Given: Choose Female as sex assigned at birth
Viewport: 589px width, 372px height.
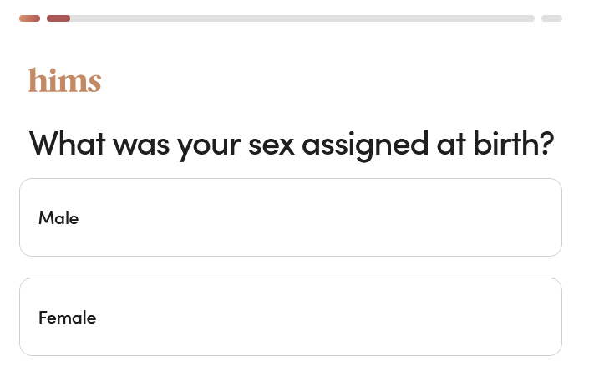Looking at the screenshot, I should coord(290,317).
